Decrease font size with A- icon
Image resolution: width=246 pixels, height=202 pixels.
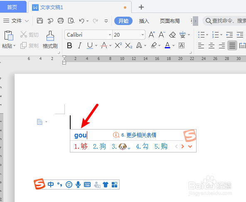coord(162,35)
